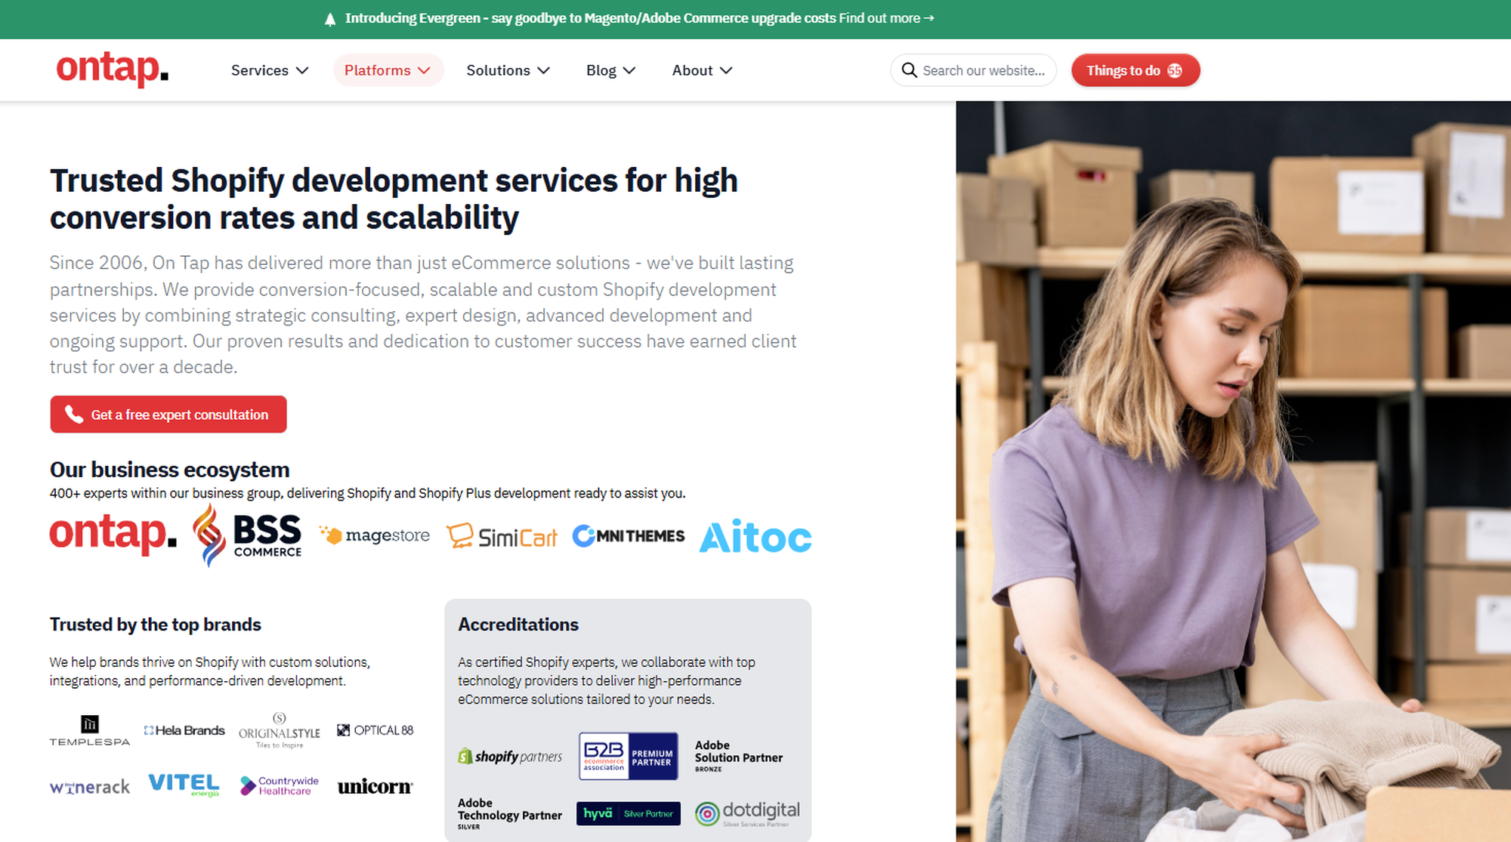Select the search magnifier icon
The image size is (1511, 842).
(910, 69)
